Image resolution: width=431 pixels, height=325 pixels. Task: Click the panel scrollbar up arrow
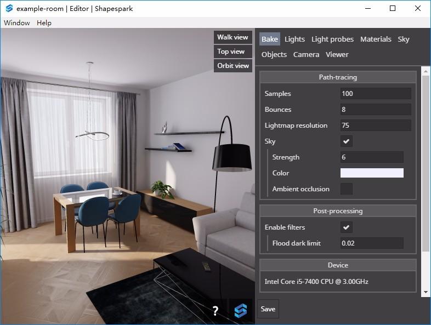pyautogui.click(x=426, y=71)
